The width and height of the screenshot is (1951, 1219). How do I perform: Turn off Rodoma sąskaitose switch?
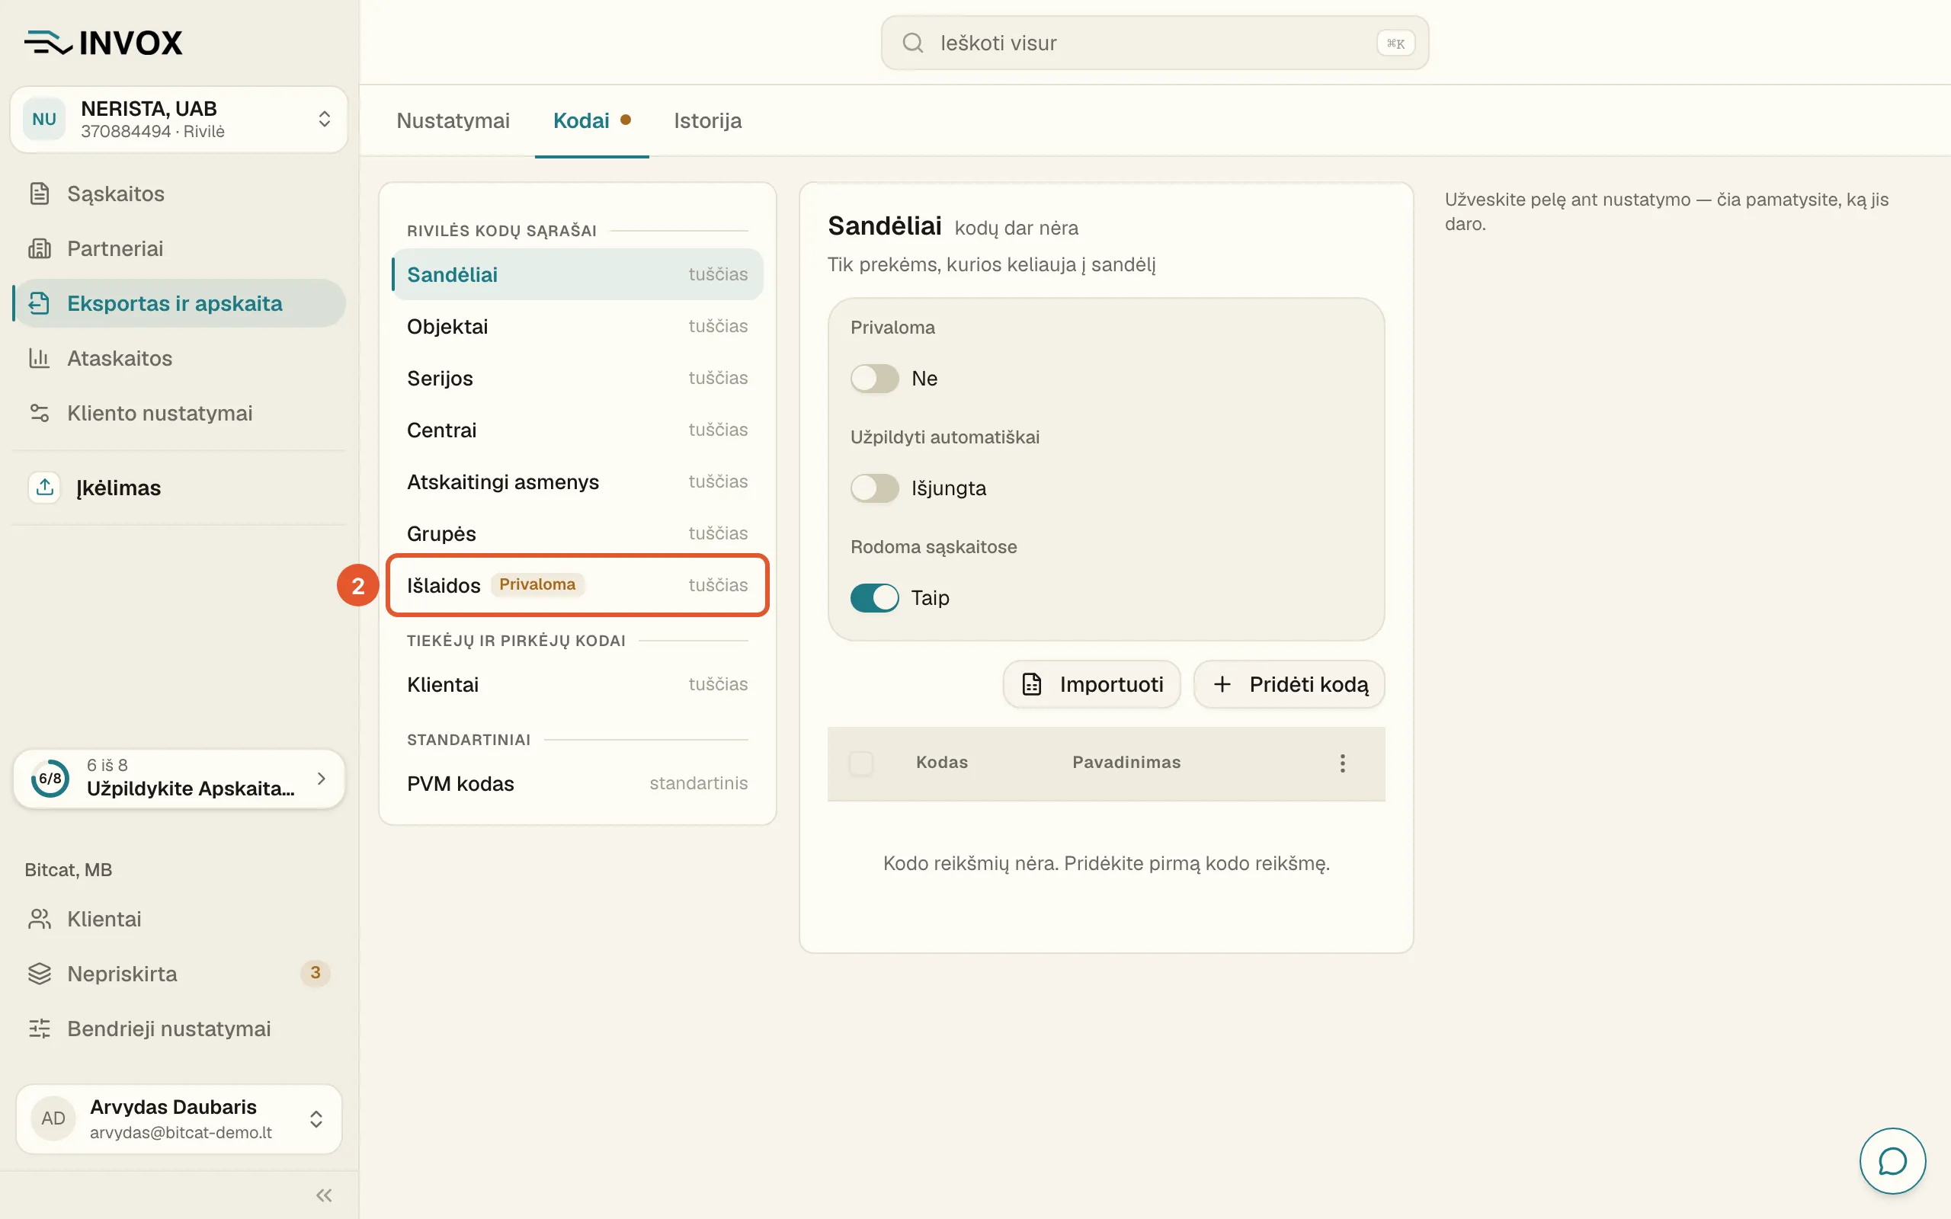pyautogui.click(x=875, y=597)
